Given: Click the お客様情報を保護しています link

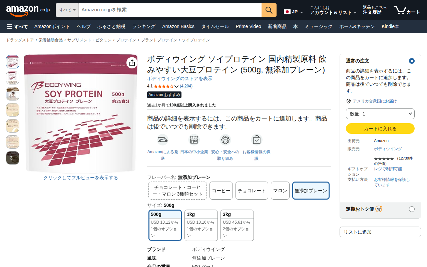Looking at the screenshot, I should 392,182.
